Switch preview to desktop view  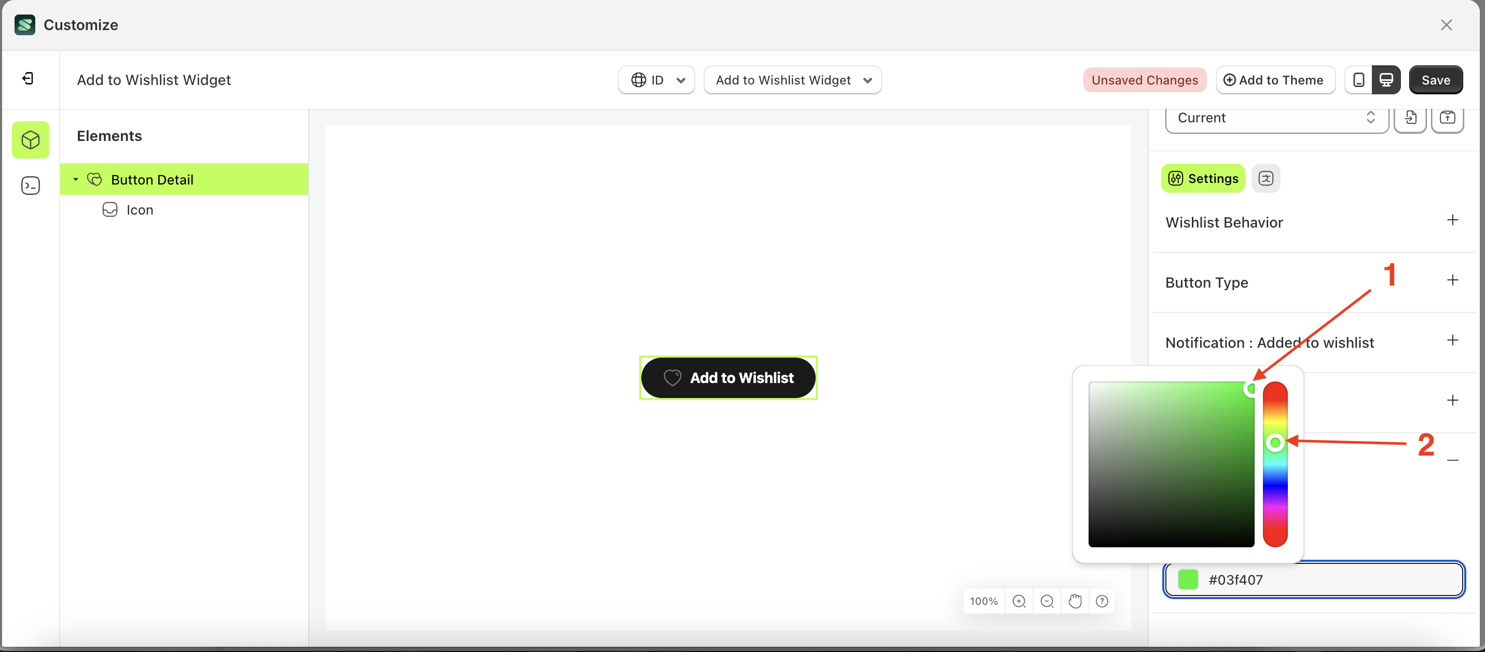(1386, 80)
